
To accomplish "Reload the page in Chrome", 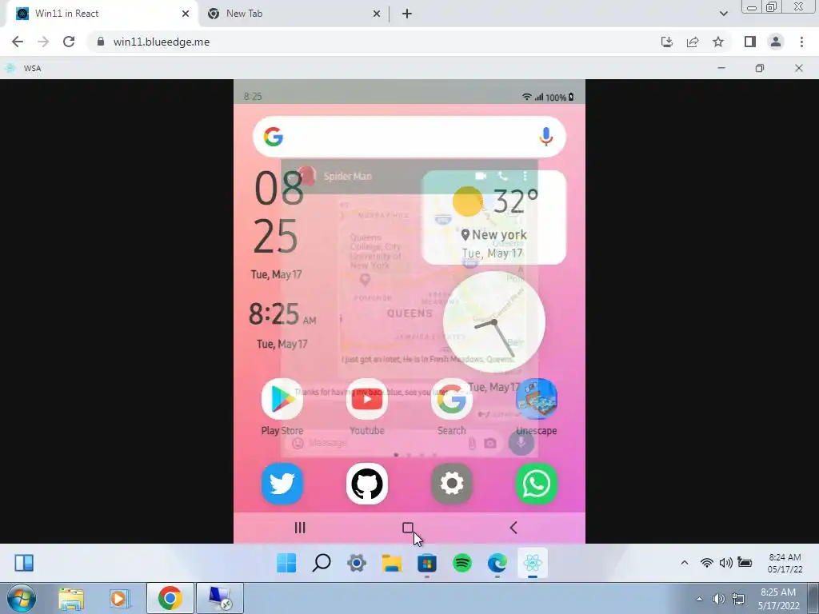I will (x=69, y=42).
